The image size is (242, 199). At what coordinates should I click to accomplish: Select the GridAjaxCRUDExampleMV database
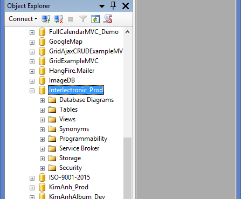click(x=86, y=51)
